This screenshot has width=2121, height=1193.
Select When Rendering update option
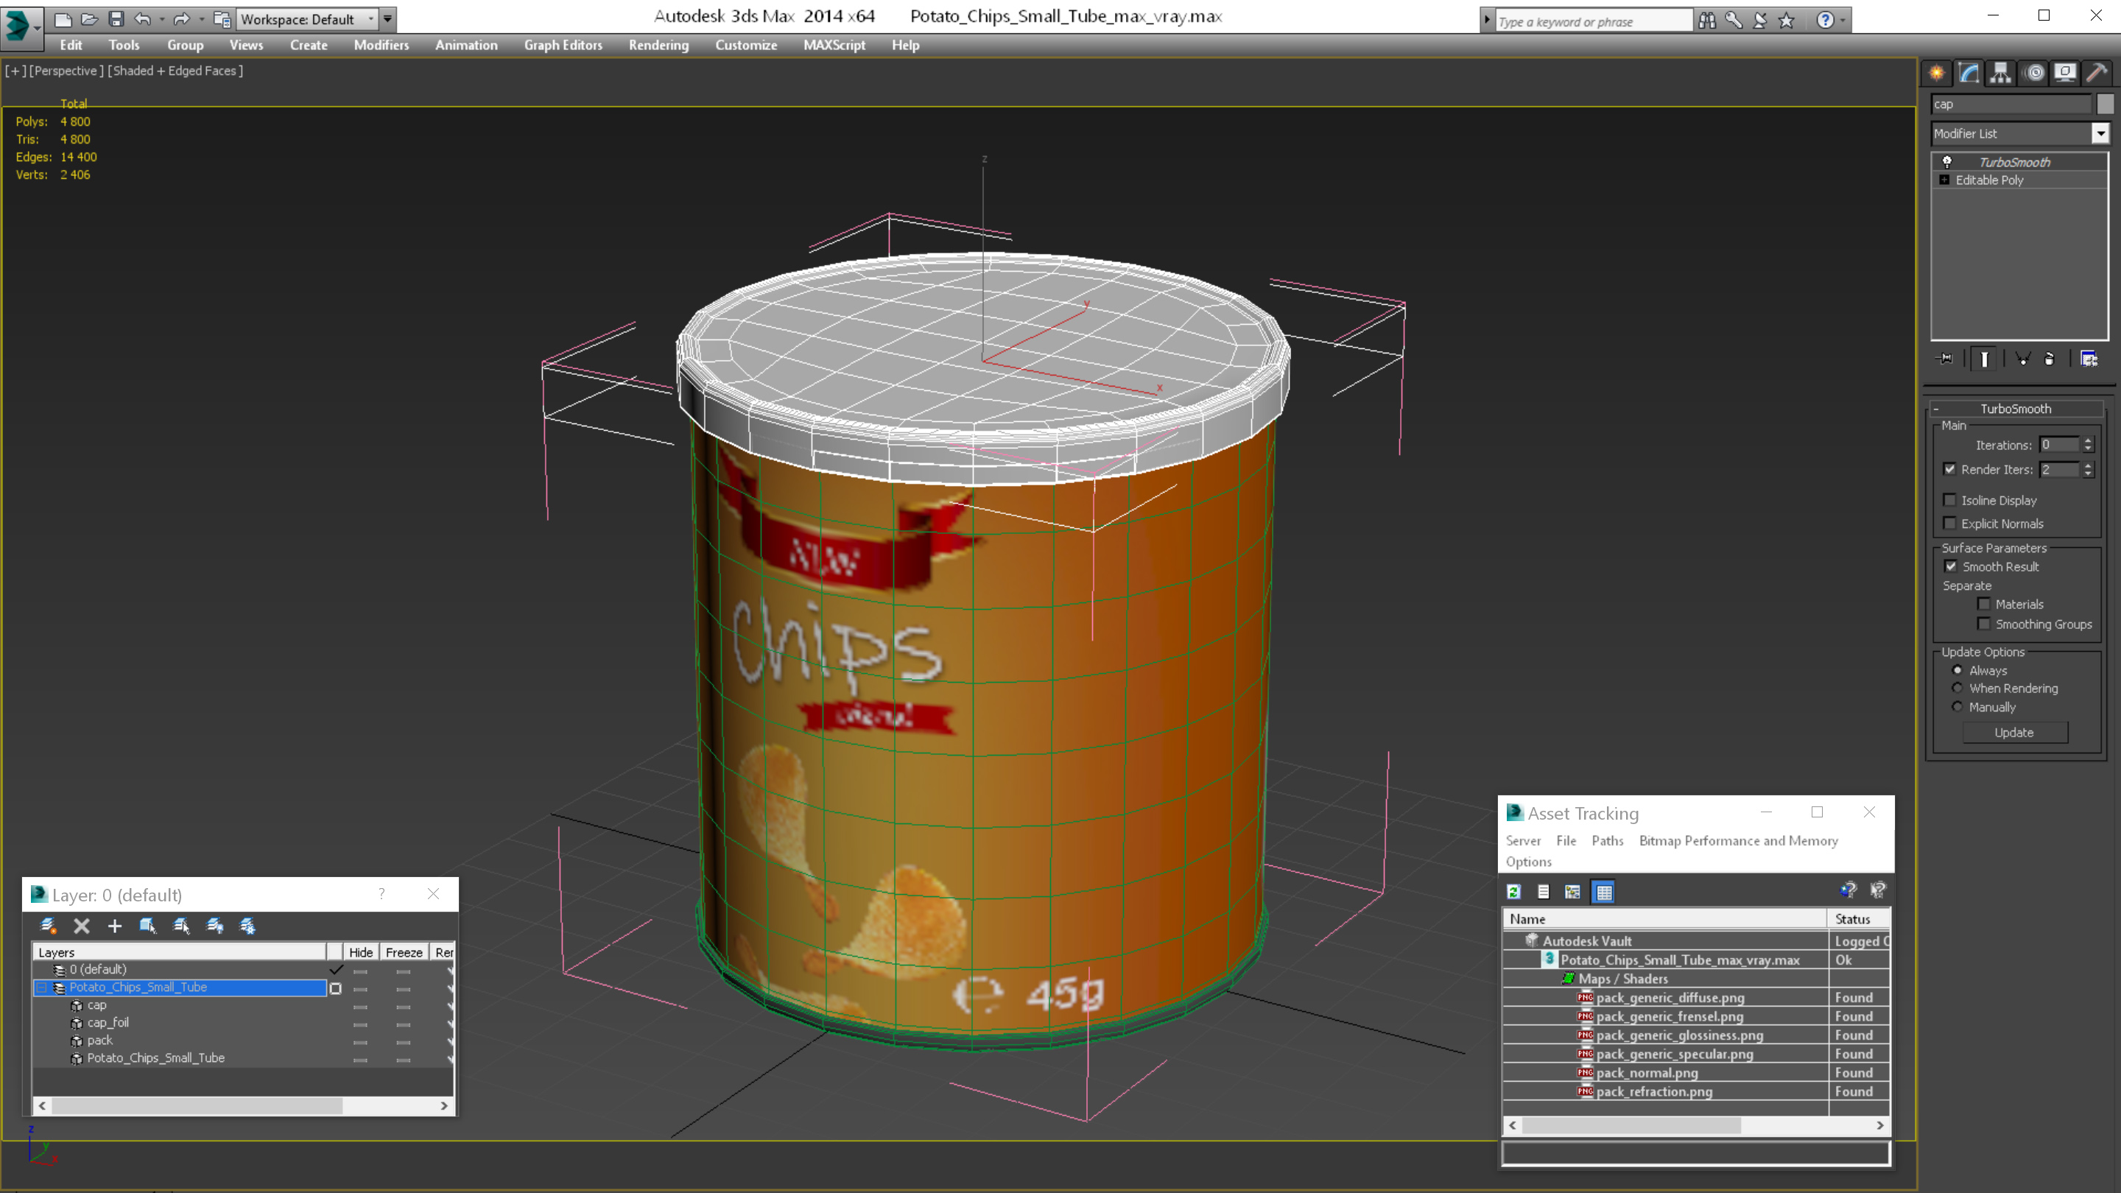(x=1958, y=689)
